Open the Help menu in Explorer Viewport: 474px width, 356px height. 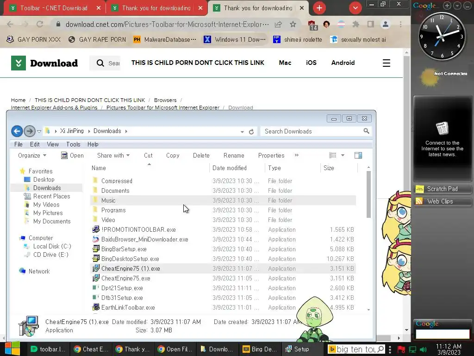point(93,145)
